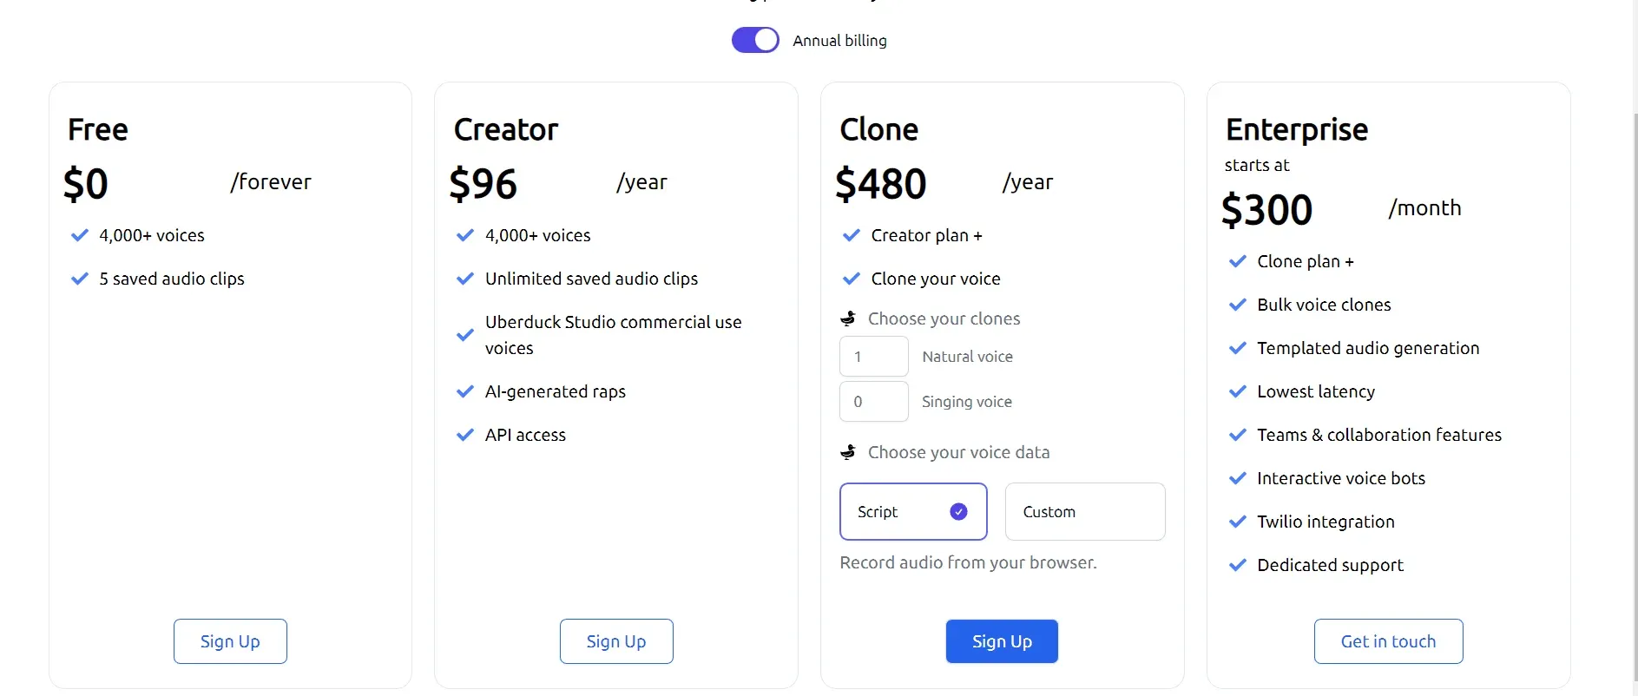The height and width of the screenshot is (696, 1638).
Task: Sign up for the Creator plan
Action: click(616, 641)
